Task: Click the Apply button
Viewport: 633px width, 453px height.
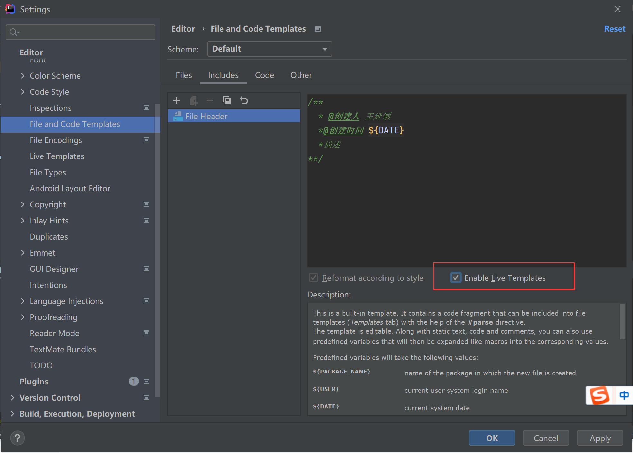Action: click(x=600, y=438)
